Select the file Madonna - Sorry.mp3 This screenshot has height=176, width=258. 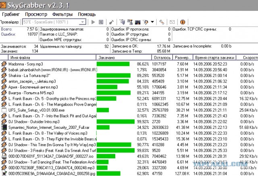pos(26,64)
